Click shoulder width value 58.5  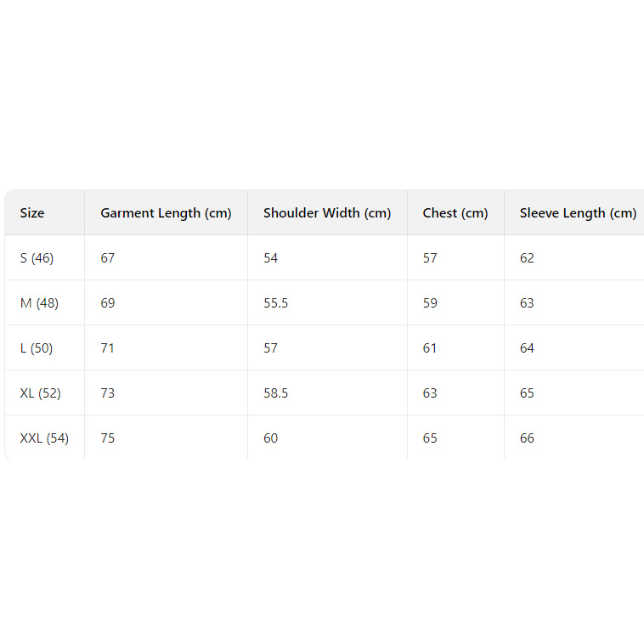click(276, 393)
